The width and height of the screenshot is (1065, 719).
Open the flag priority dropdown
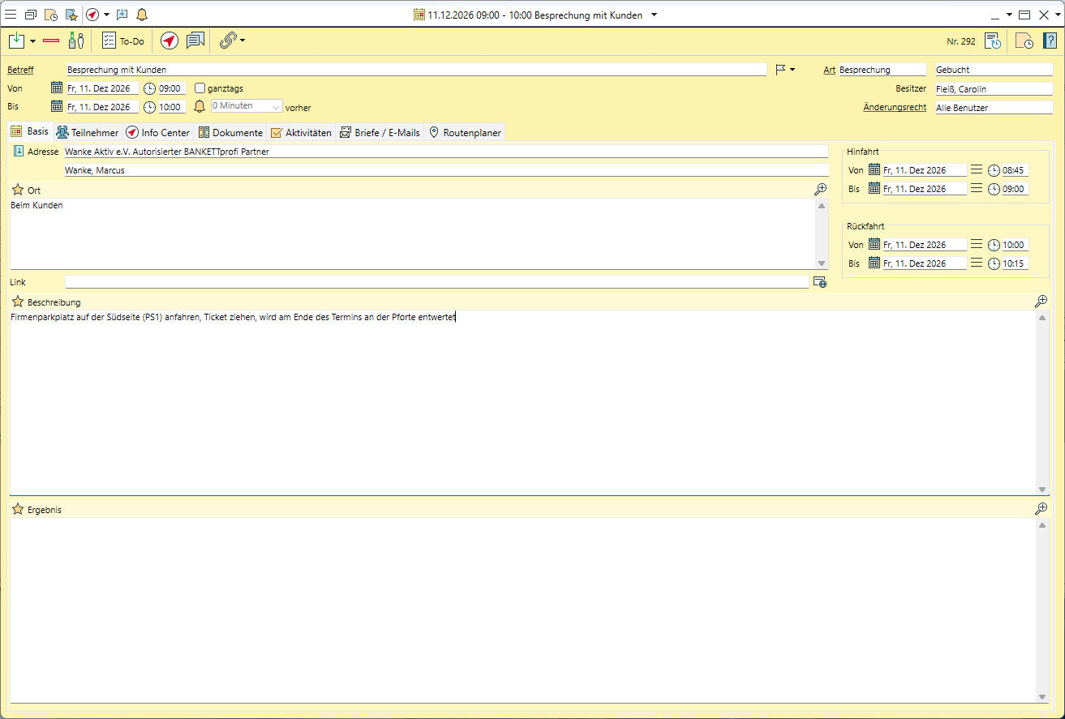tap(792, 70)
